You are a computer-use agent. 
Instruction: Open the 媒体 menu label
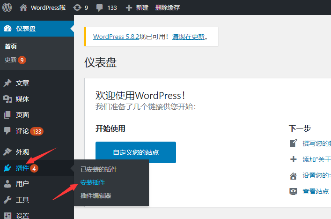pyautogui.click(x=22, y=99)
